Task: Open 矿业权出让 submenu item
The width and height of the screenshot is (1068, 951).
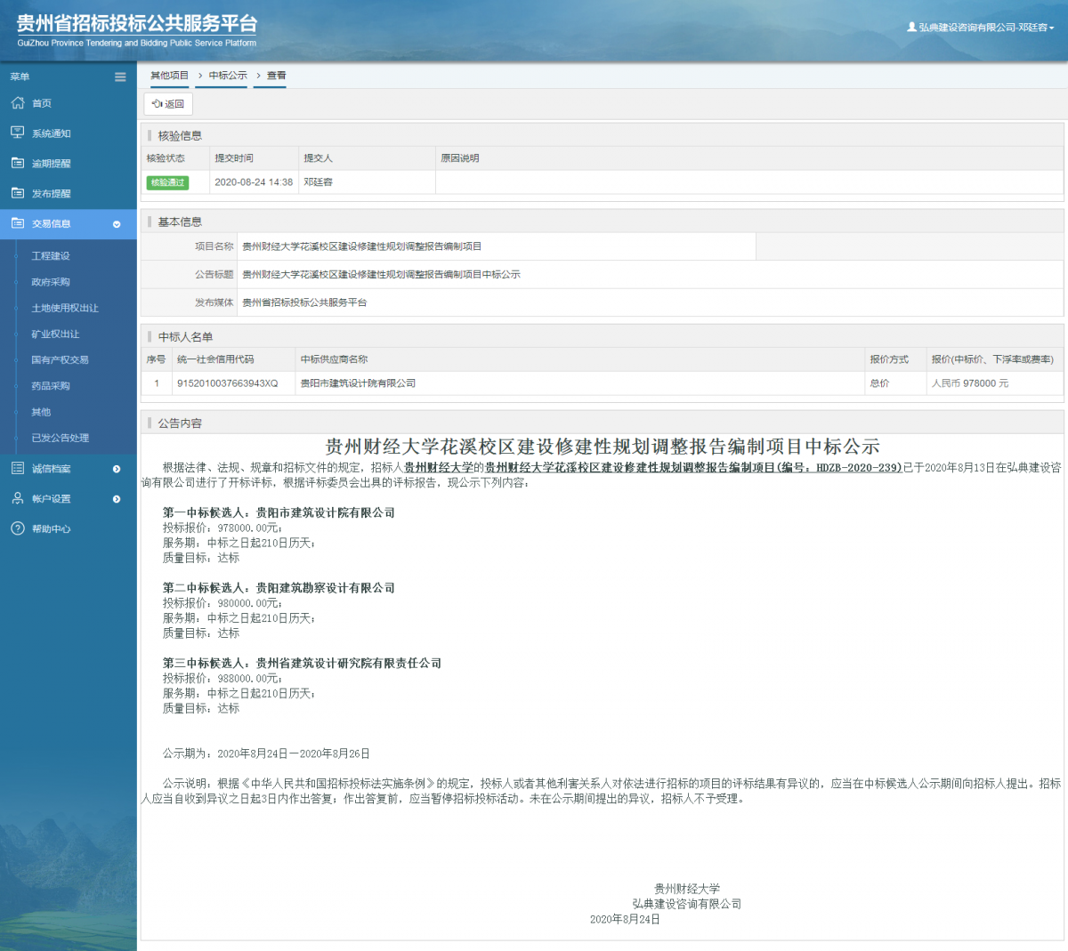Action: (55, 334)
